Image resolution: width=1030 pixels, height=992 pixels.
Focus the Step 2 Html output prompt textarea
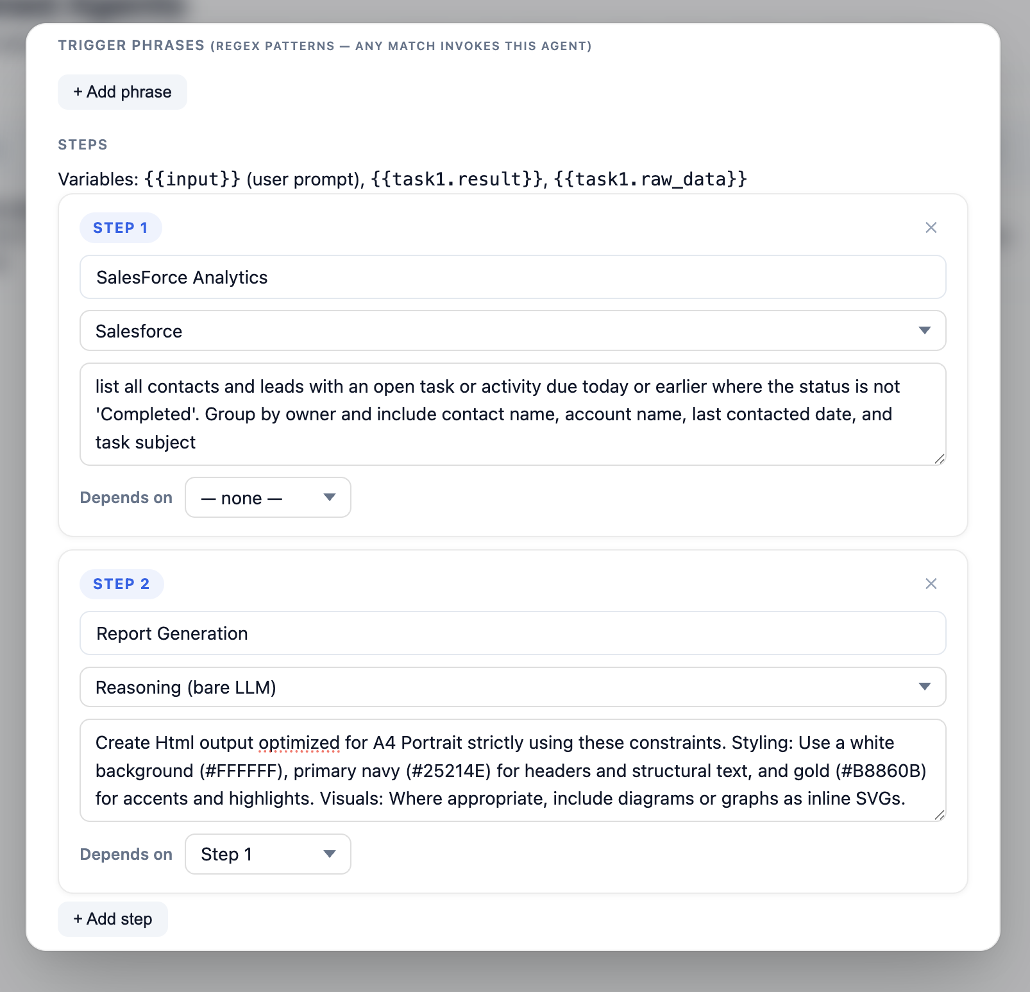tap(513, 771)
